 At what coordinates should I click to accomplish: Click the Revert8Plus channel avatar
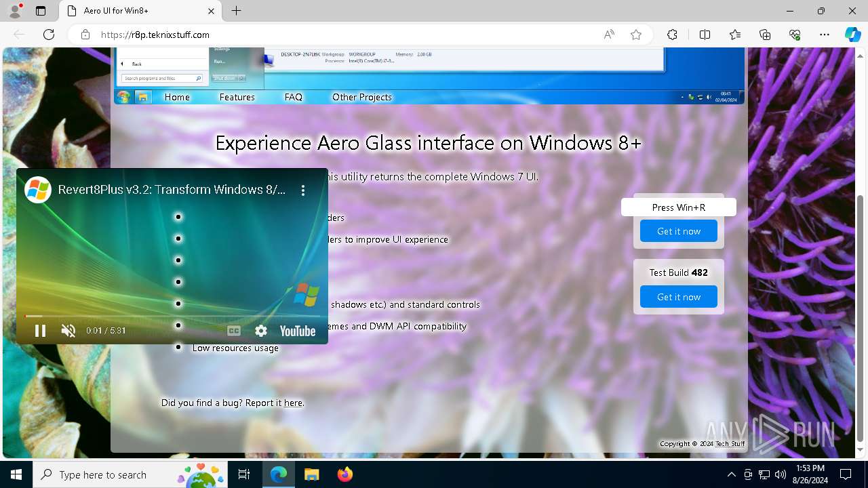click(x=38, y=190)
